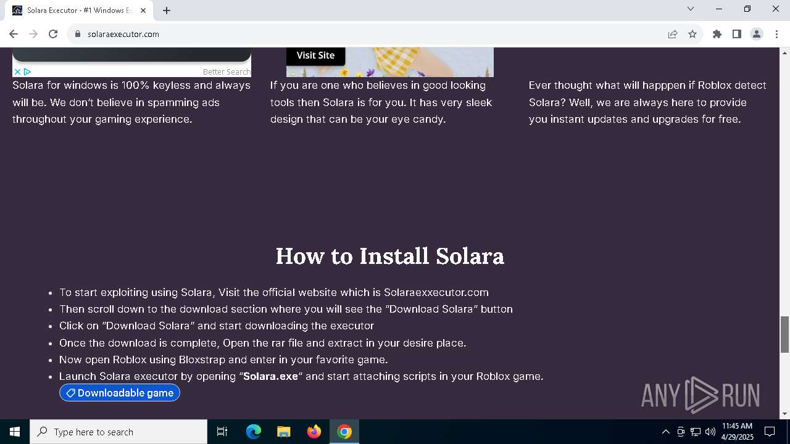Image resolution: width=790 pixels, height=444 pixels.
Task: Click the "Download Solara" button instruction line
Action: (x=286, y=309)
